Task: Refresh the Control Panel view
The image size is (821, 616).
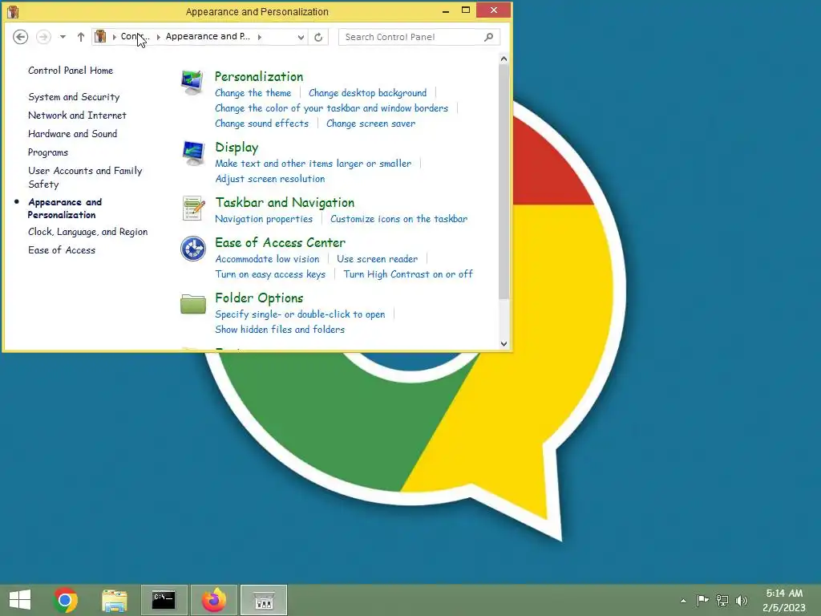Action: [318, 37]
